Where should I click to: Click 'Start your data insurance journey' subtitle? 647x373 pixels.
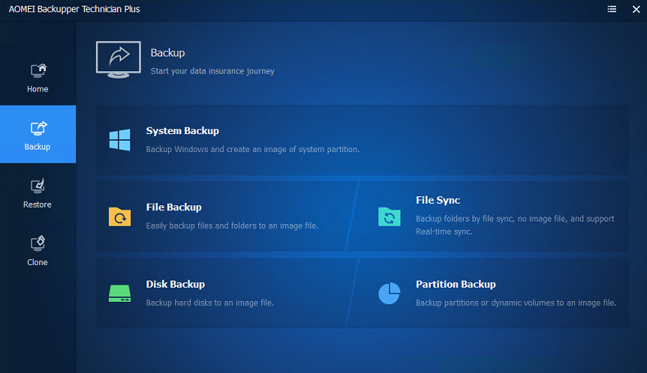pyautogui.click(x=212, y=71)
